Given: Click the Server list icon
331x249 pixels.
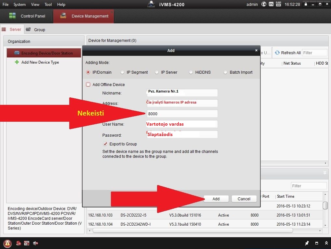Looking at the screenshot, I should click(4, 29).
